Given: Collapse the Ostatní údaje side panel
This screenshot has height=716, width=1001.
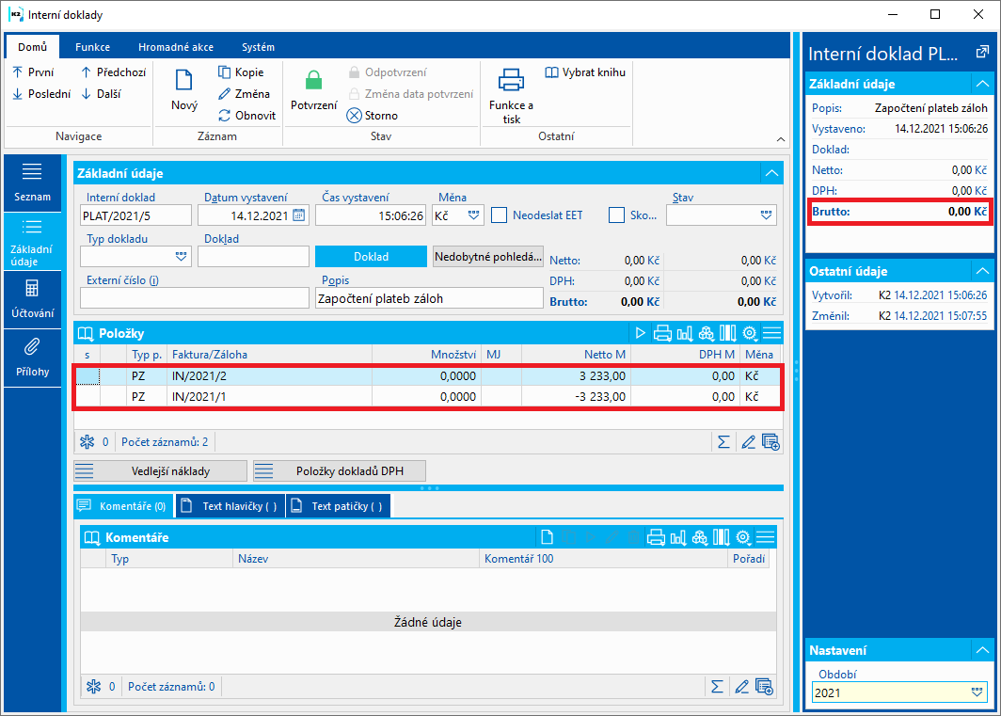Looking at the screenshot, I should [982, 271].
